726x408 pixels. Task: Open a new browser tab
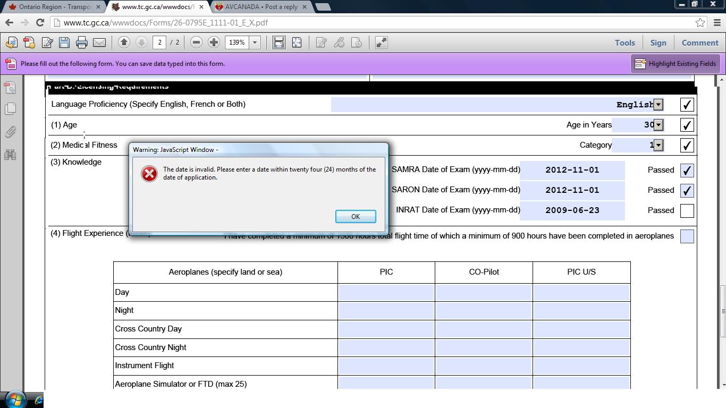[x=323, y=7]
